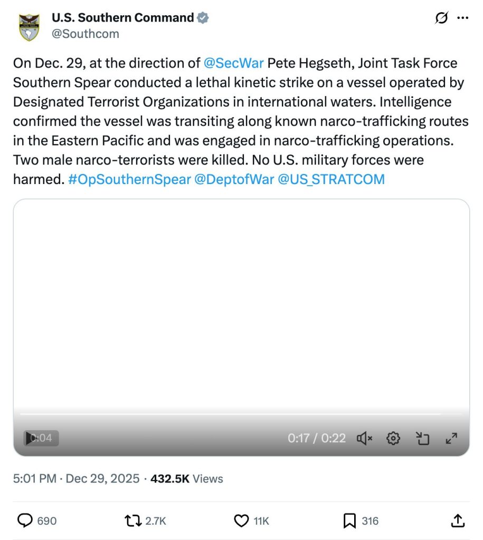This screenshot has height=540, width=483.
Task: Click the U.S. Southern Command profile avatar
Action: [29, 27]
